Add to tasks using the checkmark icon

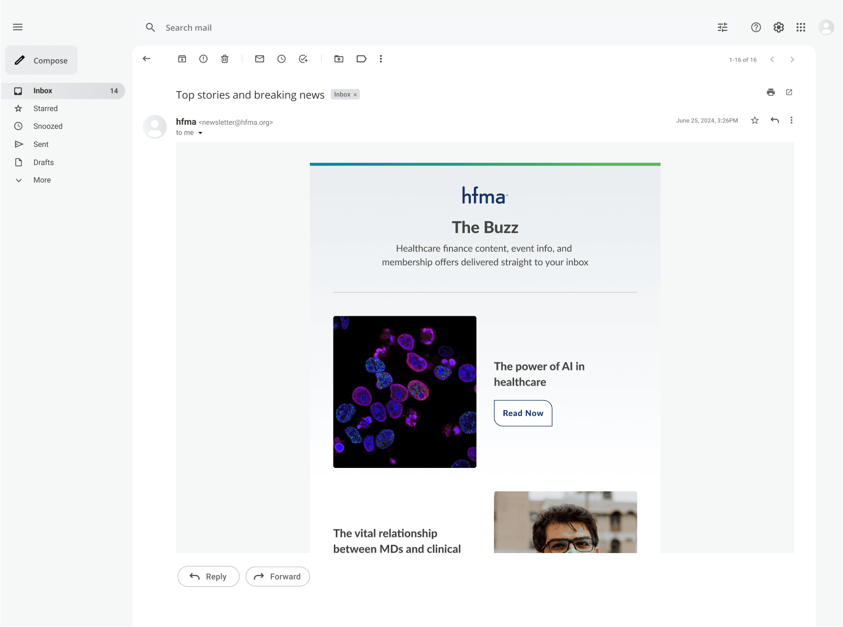click(x=304, y=59)
